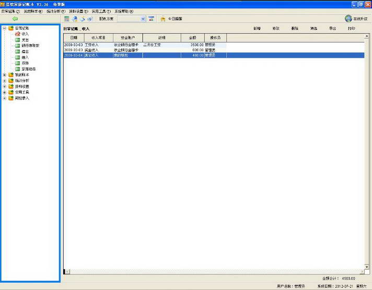Click the green back arrow icon
Screen dimensions: 372x290
pos(15,19)
